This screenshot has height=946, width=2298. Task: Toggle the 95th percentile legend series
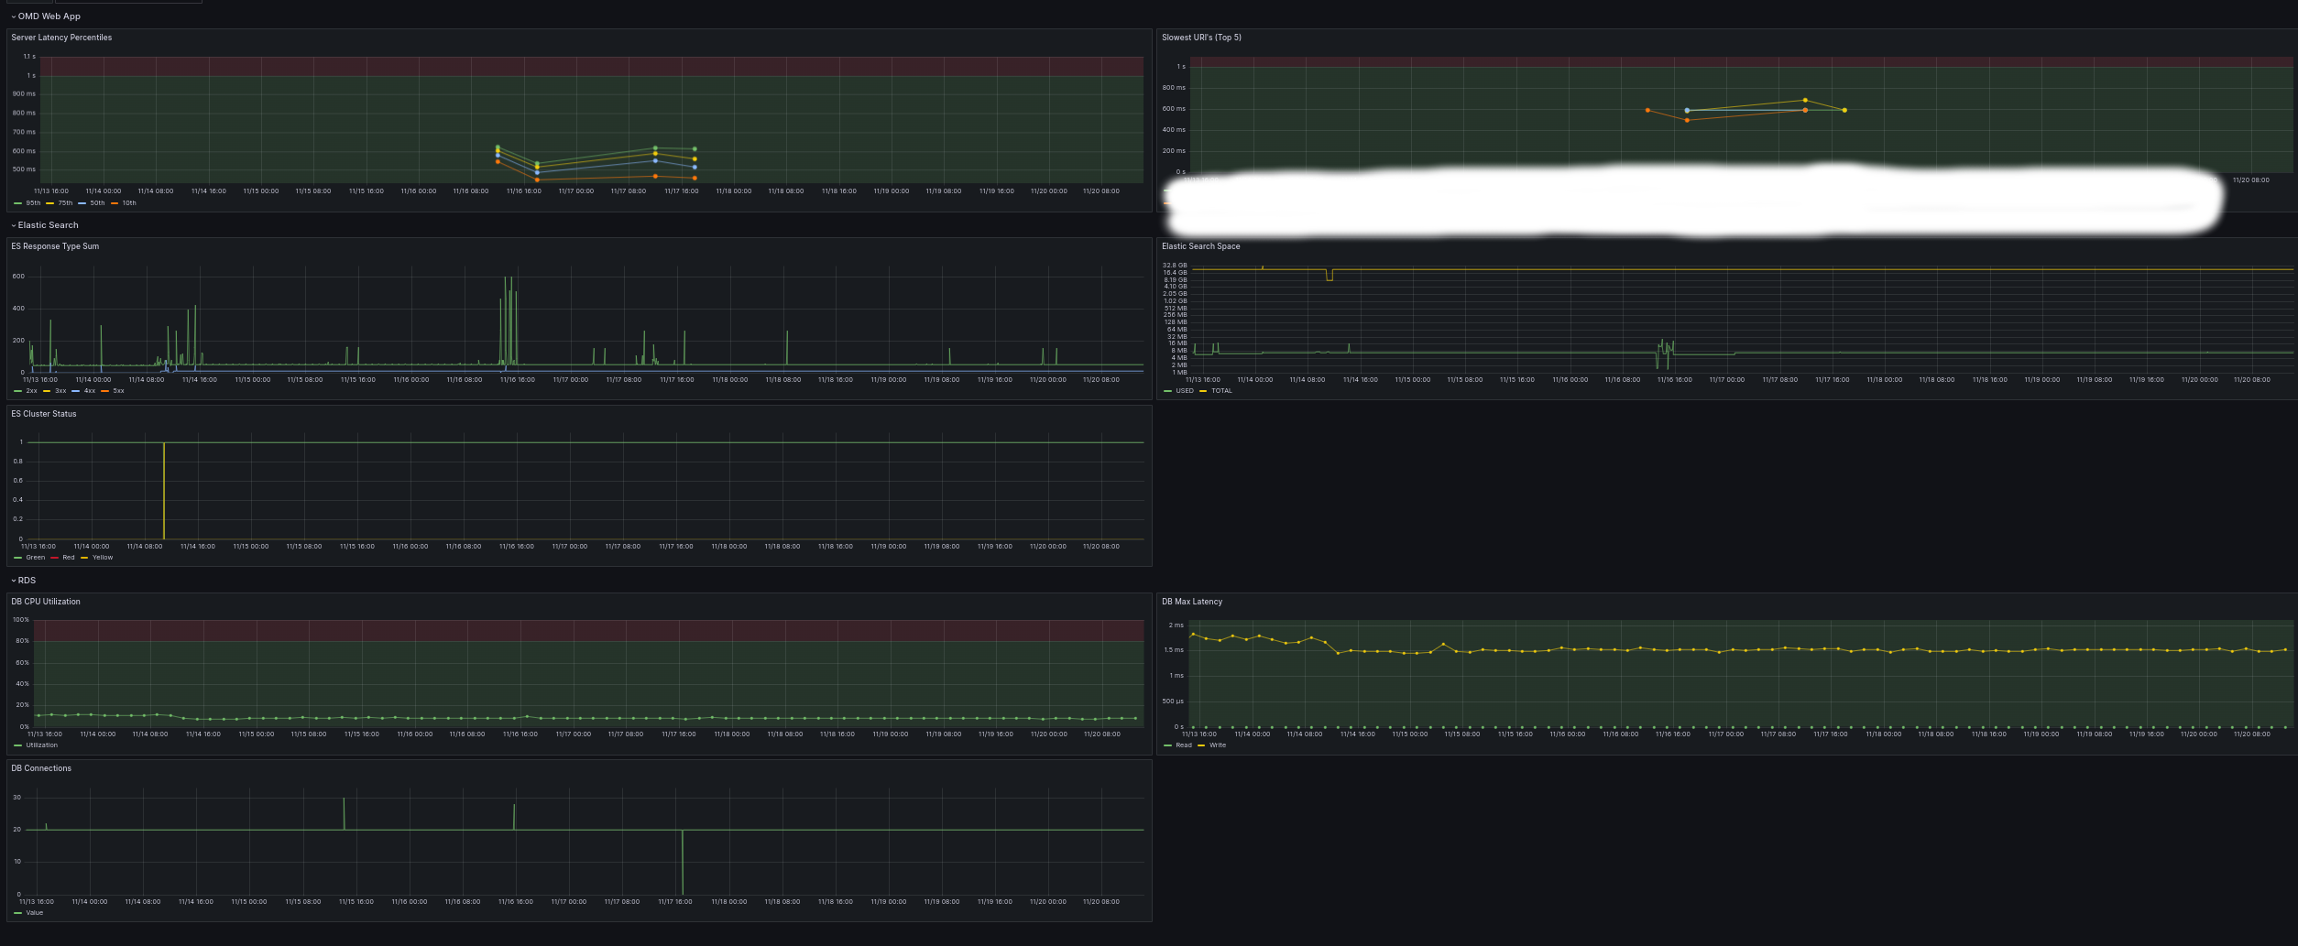click(33, 203)
